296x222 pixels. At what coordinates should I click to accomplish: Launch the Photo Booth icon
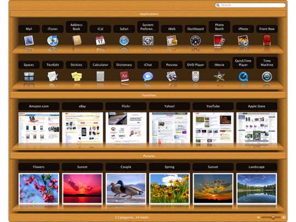(x=219, y=41)
